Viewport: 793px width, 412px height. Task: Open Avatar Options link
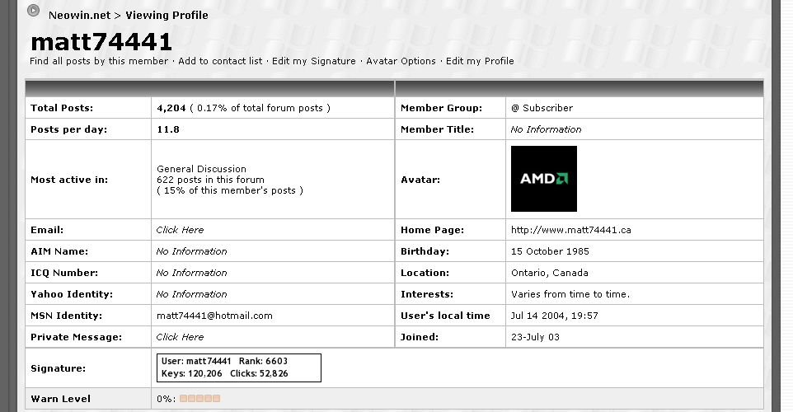pos(401,61)
